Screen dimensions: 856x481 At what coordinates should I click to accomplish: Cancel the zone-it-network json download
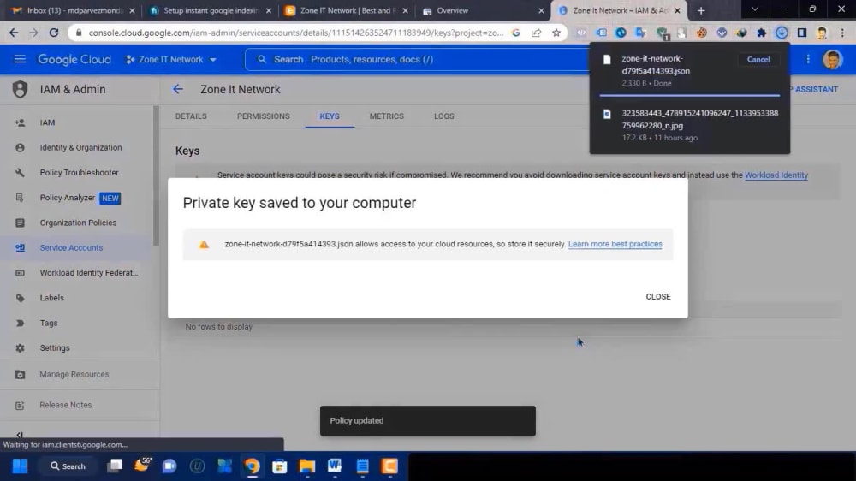[758, 60]
